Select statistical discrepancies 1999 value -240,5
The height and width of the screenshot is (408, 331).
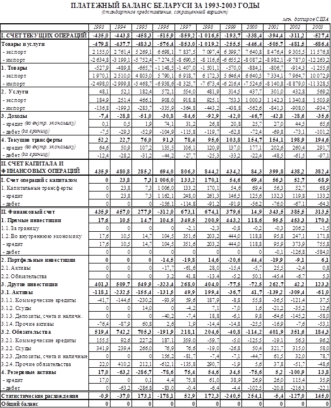click(232, 396)
